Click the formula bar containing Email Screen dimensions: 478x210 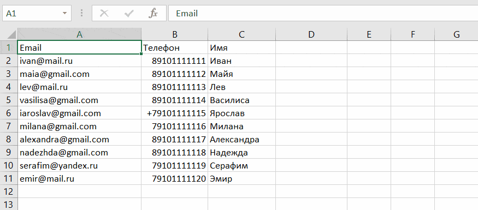323,14
